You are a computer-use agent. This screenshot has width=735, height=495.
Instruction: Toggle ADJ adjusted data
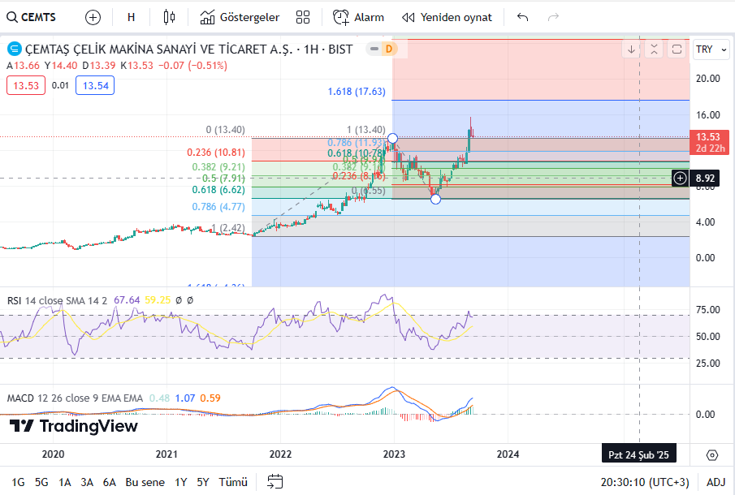pos(716,482)
